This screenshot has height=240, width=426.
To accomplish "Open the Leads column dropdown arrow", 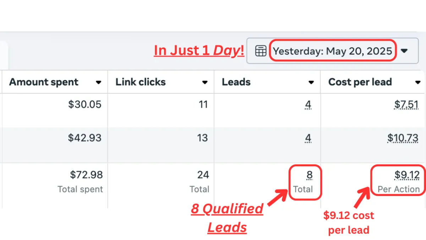I will click(x=311, y=82).
